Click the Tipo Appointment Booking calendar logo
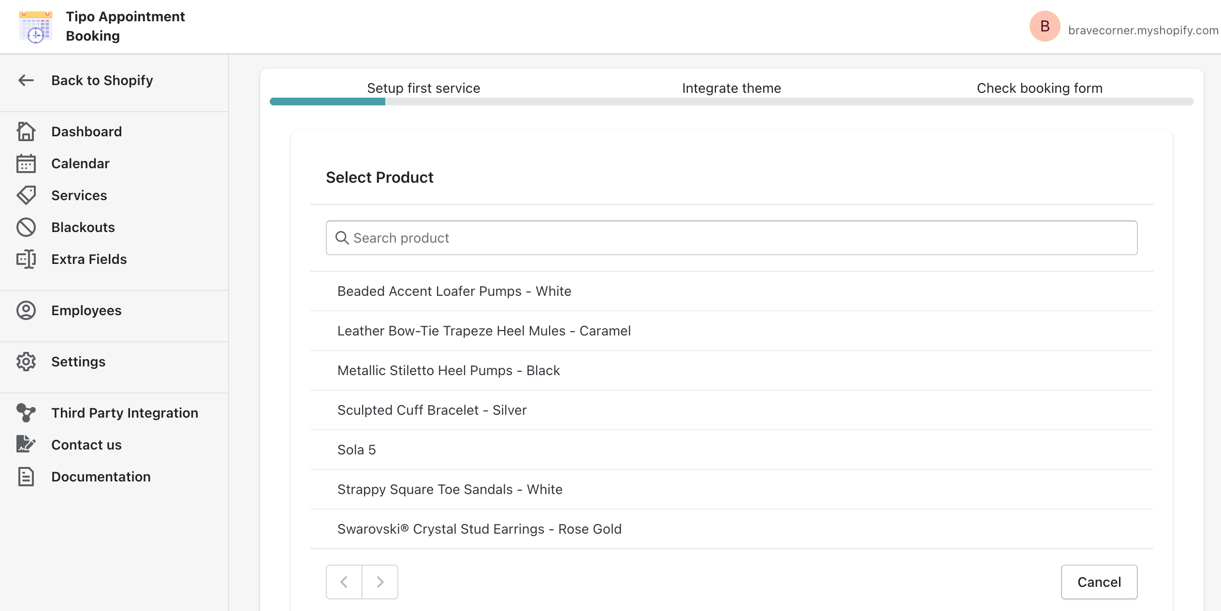The width and height of the screenshot is (1221, 611). (x=35, y=27)
